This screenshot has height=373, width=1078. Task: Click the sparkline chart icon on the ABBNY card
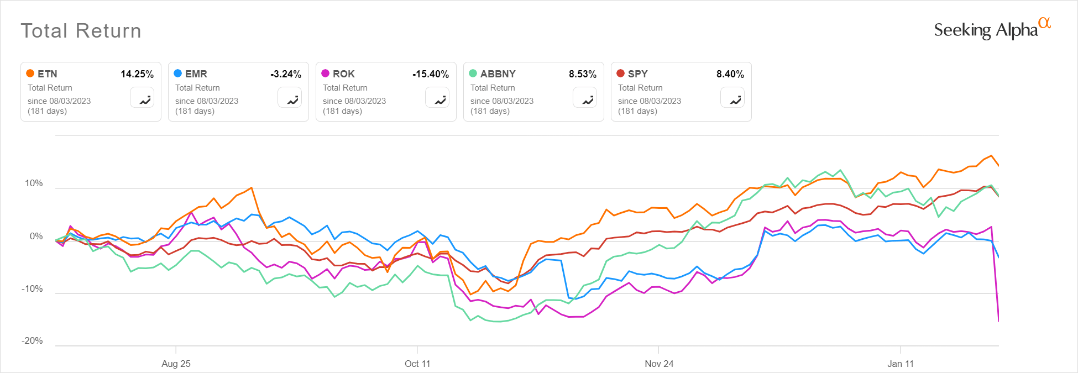(585, 98)
